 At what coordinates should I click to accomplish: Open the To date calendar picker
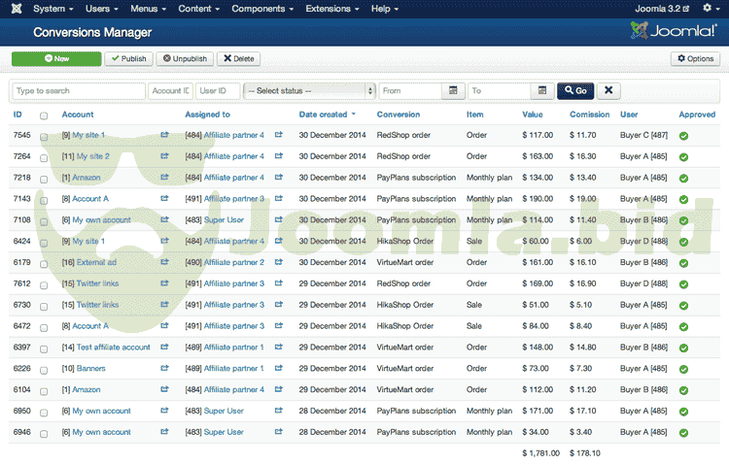click(543, 90)
